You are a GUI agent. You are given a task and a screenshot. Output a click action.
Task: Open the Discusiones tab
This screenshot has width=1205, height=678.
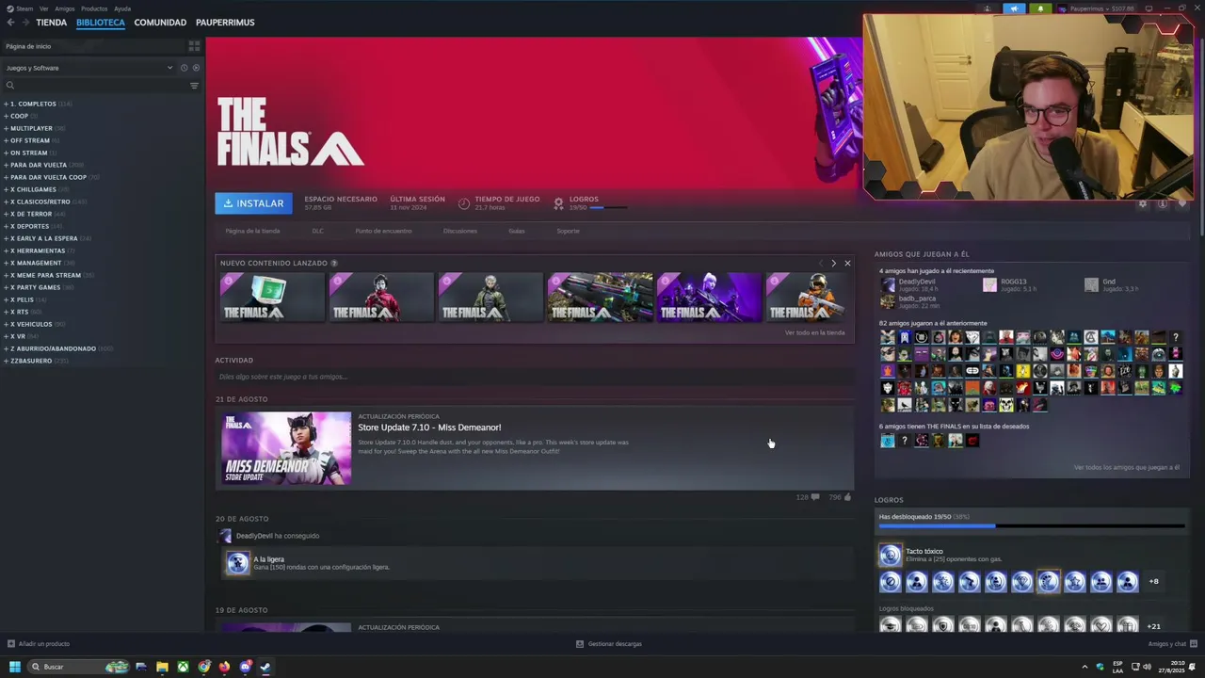(460, 231)
